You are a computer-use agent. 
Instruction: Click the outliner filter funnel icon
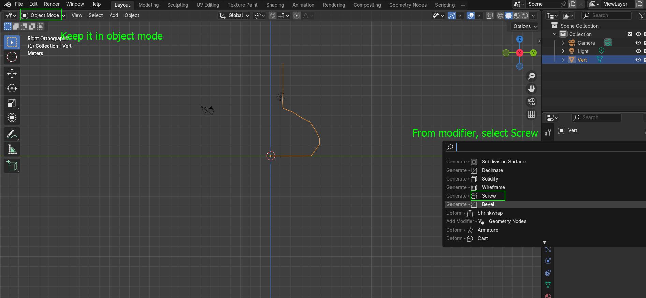pyautogui.click(x=642, y=15)
